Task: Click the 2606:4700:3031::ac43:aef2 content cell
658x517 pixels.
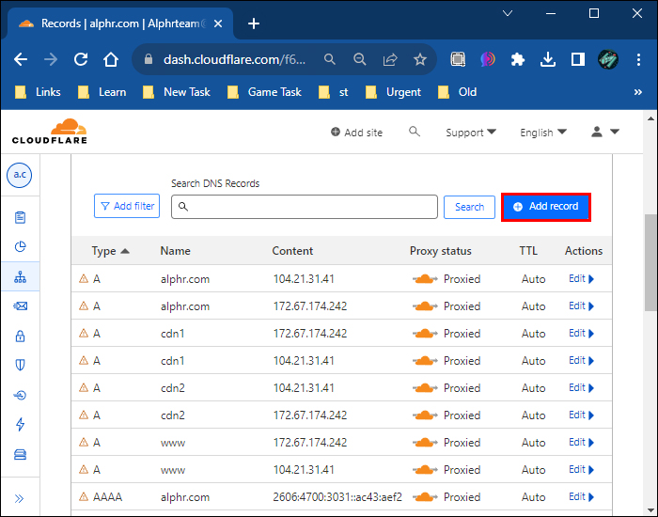Action: [337, 497]
